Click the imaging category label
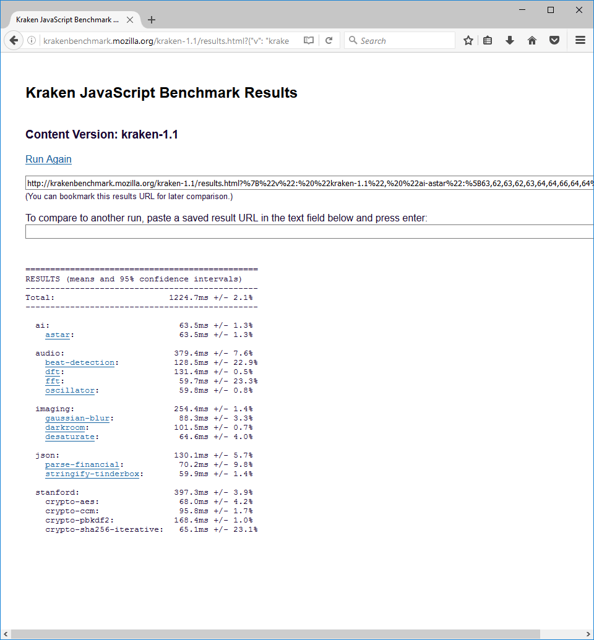594x640 pixels. click(54, 409)
